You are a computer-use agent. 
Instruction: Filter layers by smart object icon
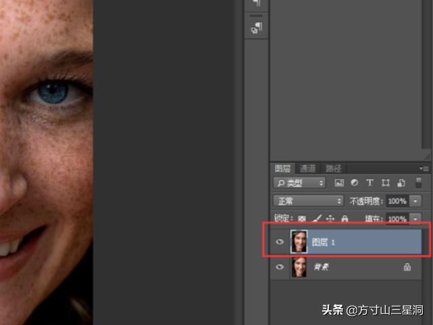tap(401, 183)
